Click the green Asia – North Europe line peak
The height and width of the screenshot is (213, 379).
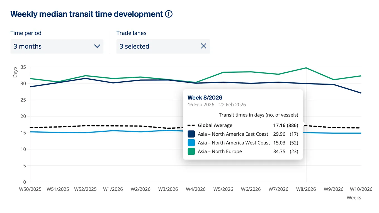click(306, 67)
